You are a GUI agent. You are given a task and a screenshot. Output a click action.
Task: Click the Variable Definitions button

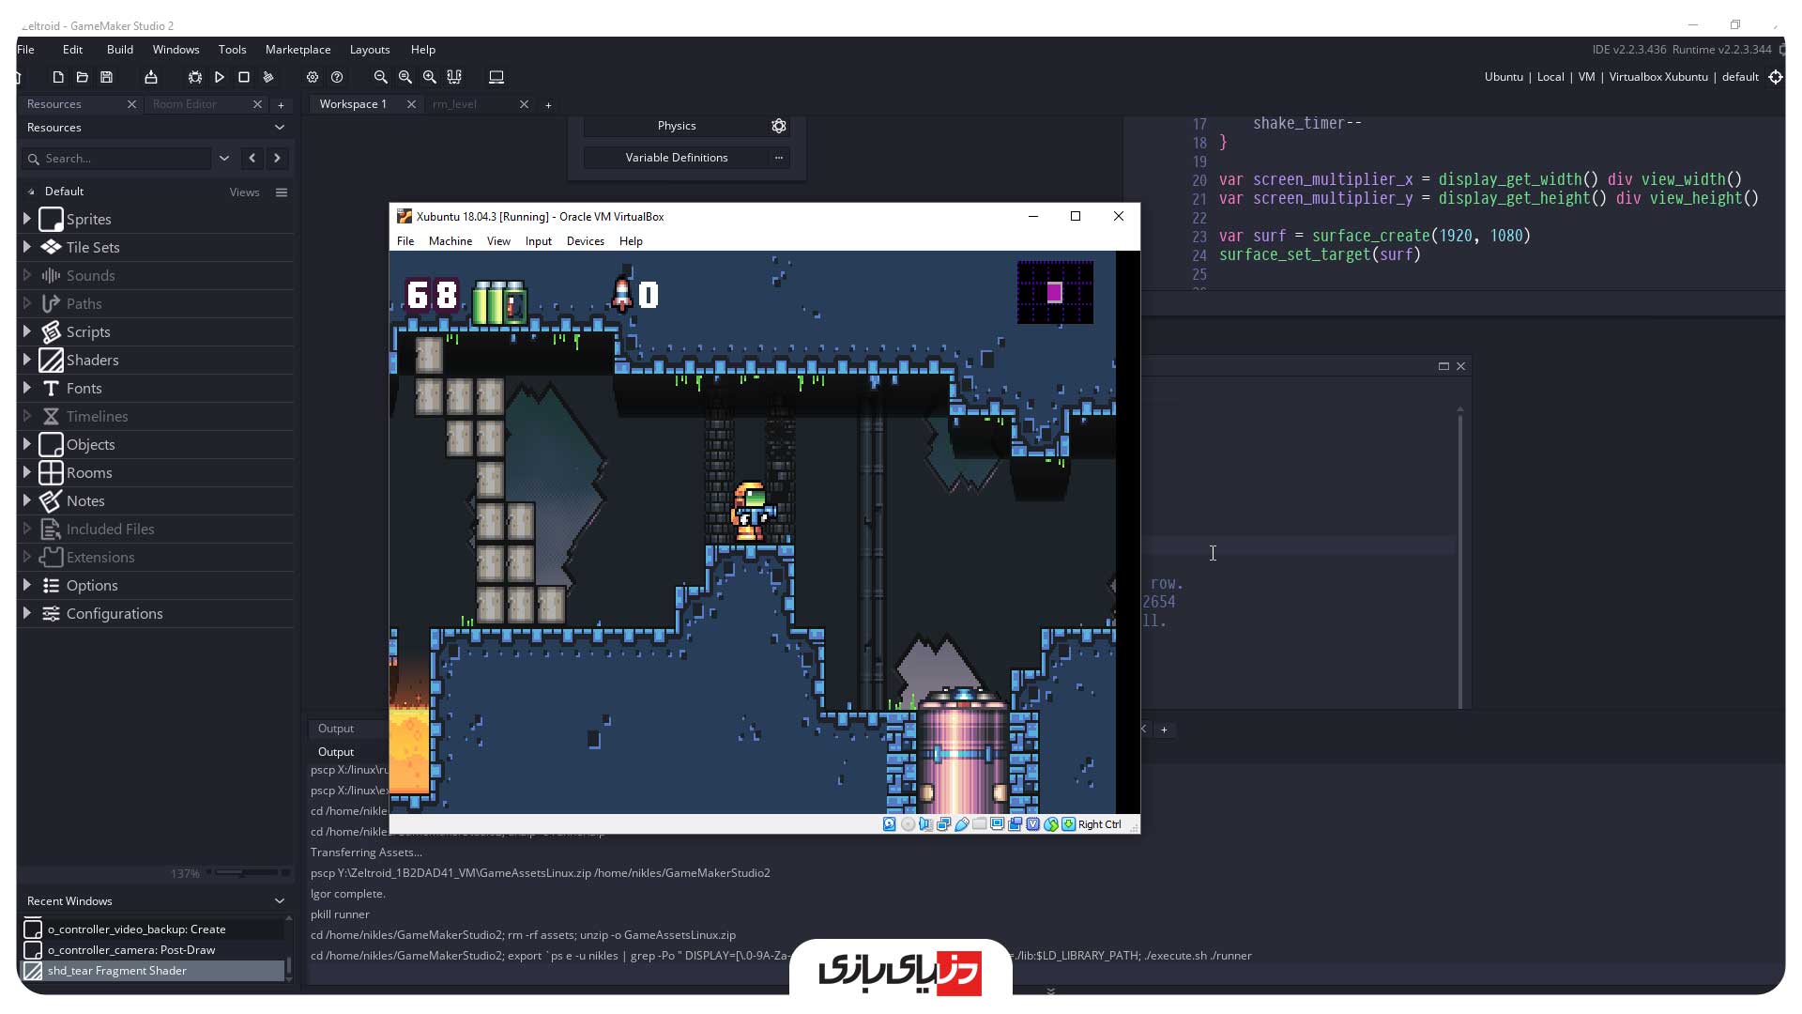pos(676,158)
